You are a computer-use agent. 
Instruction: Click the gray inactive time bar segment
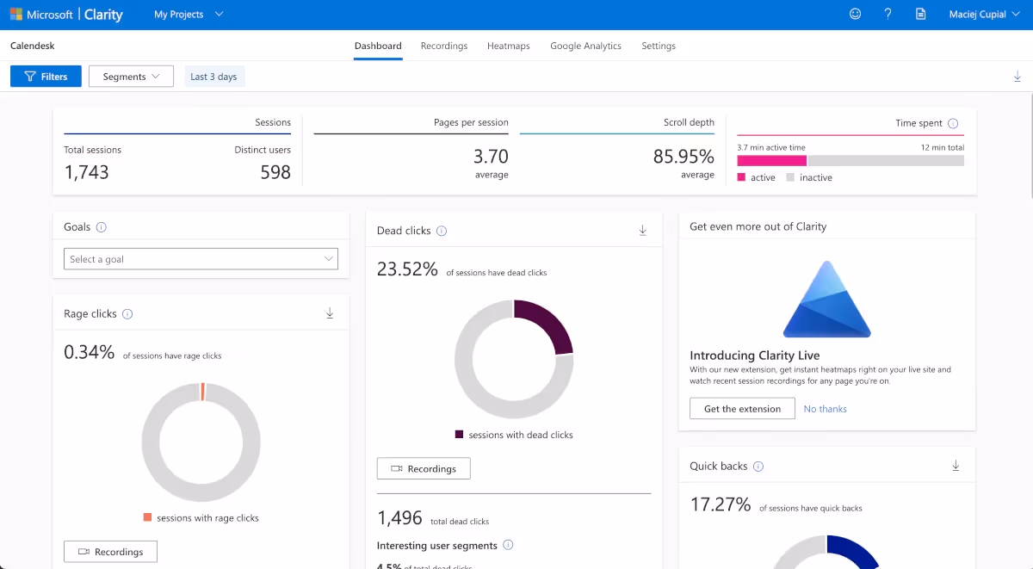pos(886,160)
